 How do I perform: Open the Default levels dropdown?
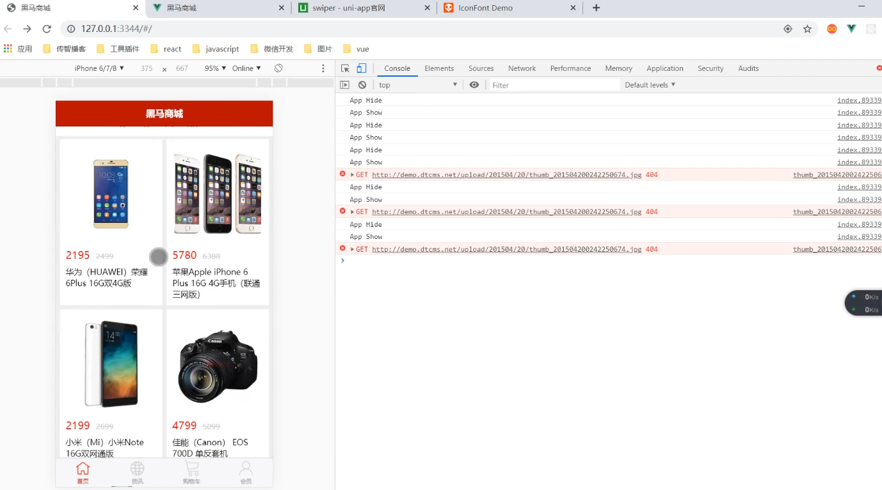(650, 85)
